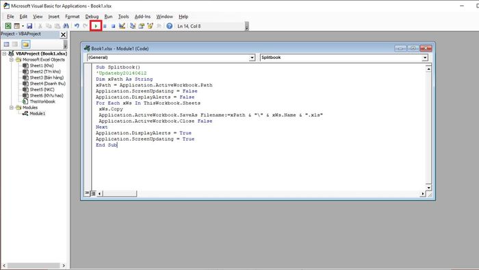The height and width of the screenshot is (270, 479).
Task: Click the Toolbox toolbar icon
Action: [x=159, y=26]
